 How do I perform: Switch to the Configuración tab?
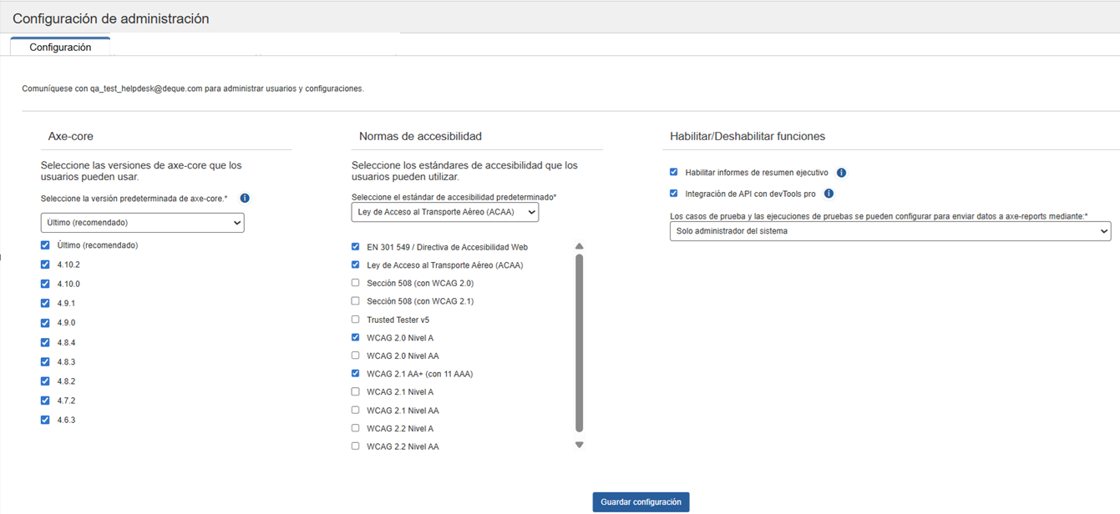[x=60, y=48]
